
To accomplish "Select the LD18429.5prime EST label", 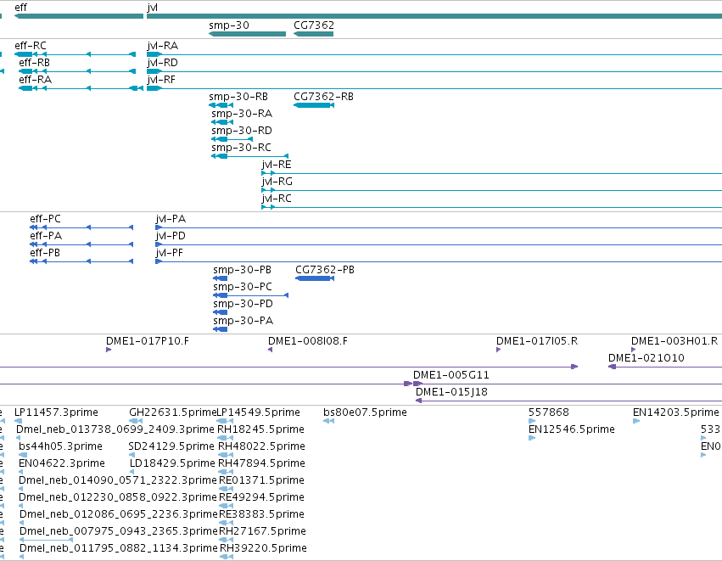I will coord(172,463).
